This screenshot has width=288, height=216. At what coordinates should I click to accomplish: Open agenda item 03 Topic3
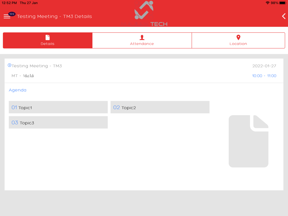(x=58, y=122)
